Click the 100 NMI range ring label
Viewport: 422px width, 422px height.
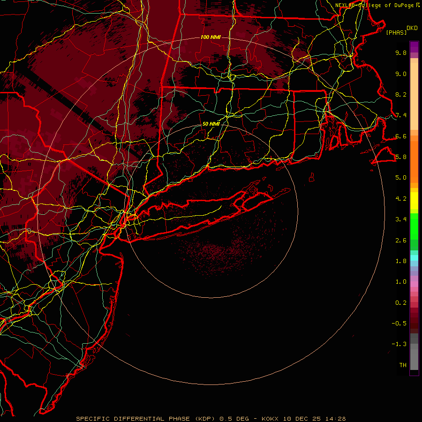point(211,37)
